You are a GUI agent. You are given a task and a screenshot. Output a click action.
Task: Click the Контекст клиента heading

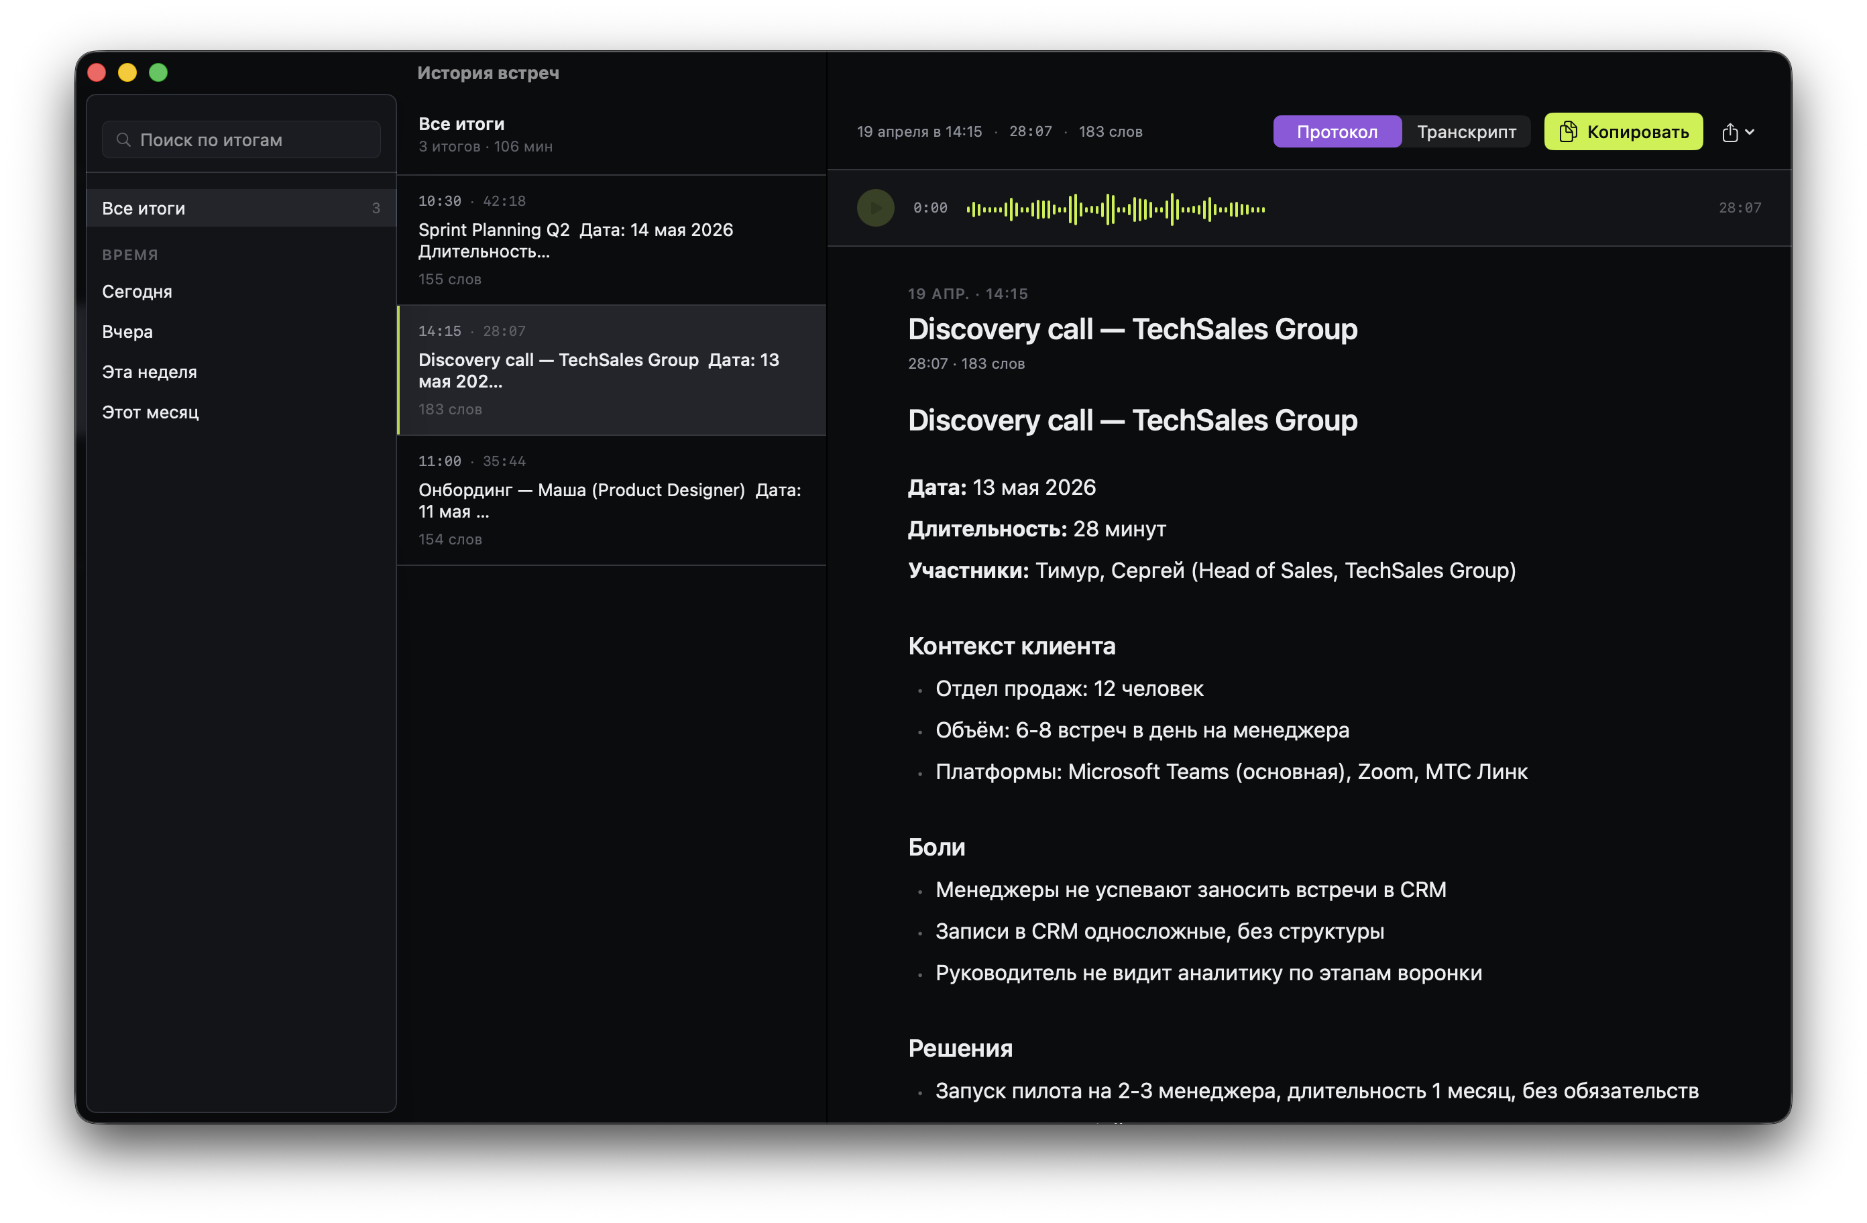pos(1011,646)
